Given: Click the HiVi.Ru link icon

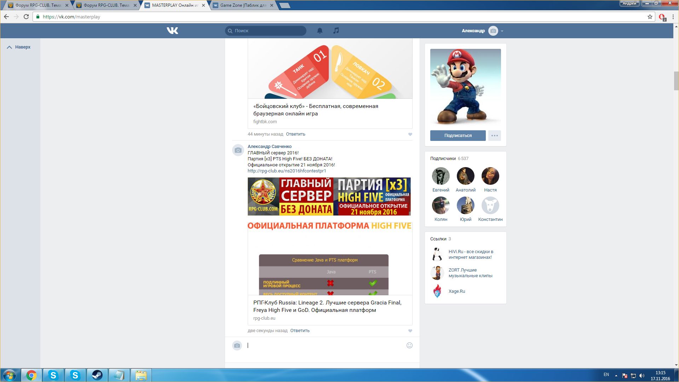Looking at the screenshot, I should tap(437, 255).
